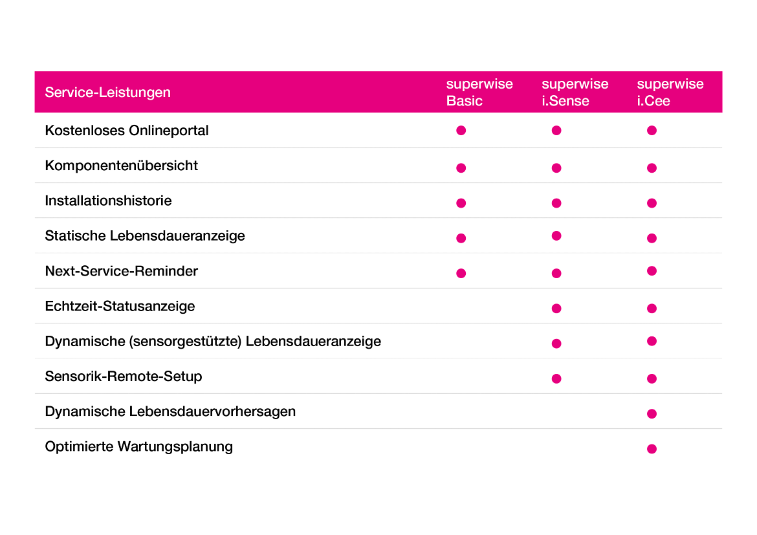Click ninth-row dot under superwise i.Cee
The image size is (757, 535).
coord(652,414)
